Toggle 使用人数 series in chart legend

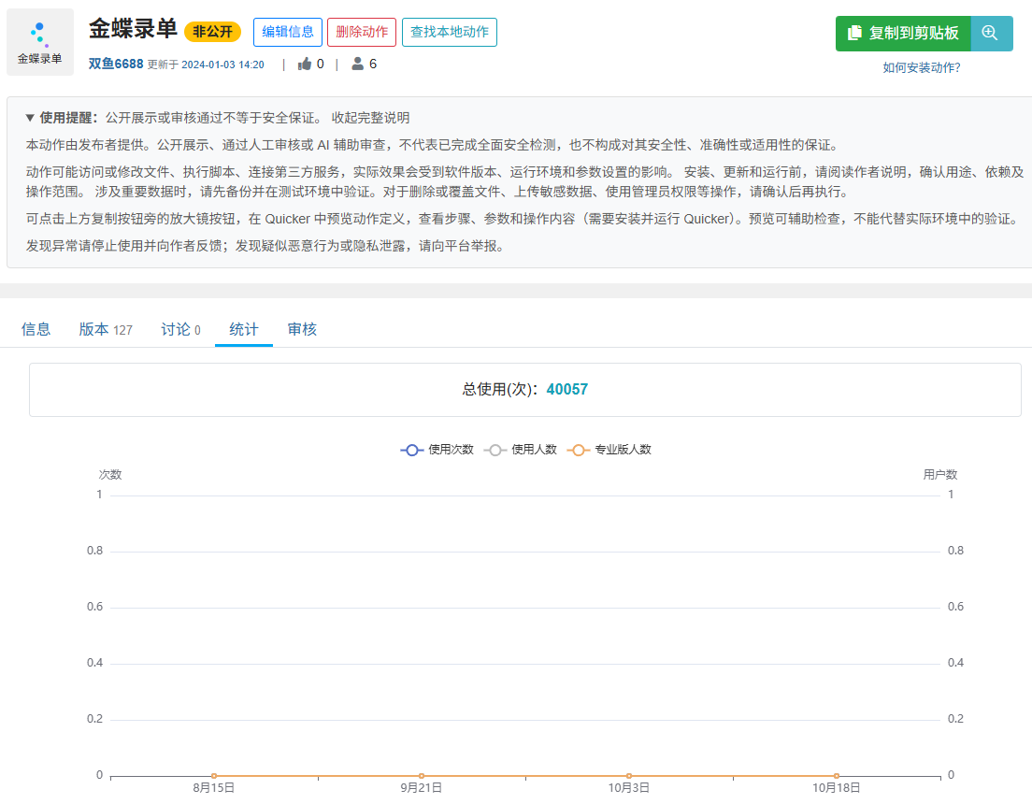tap(521, 450)
